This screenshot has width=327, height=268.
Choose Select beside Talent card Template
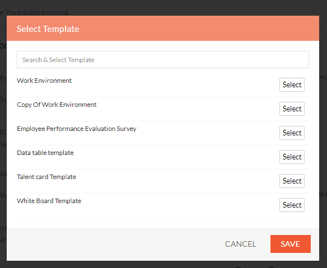pyautogui.click(x=292, y=181)
